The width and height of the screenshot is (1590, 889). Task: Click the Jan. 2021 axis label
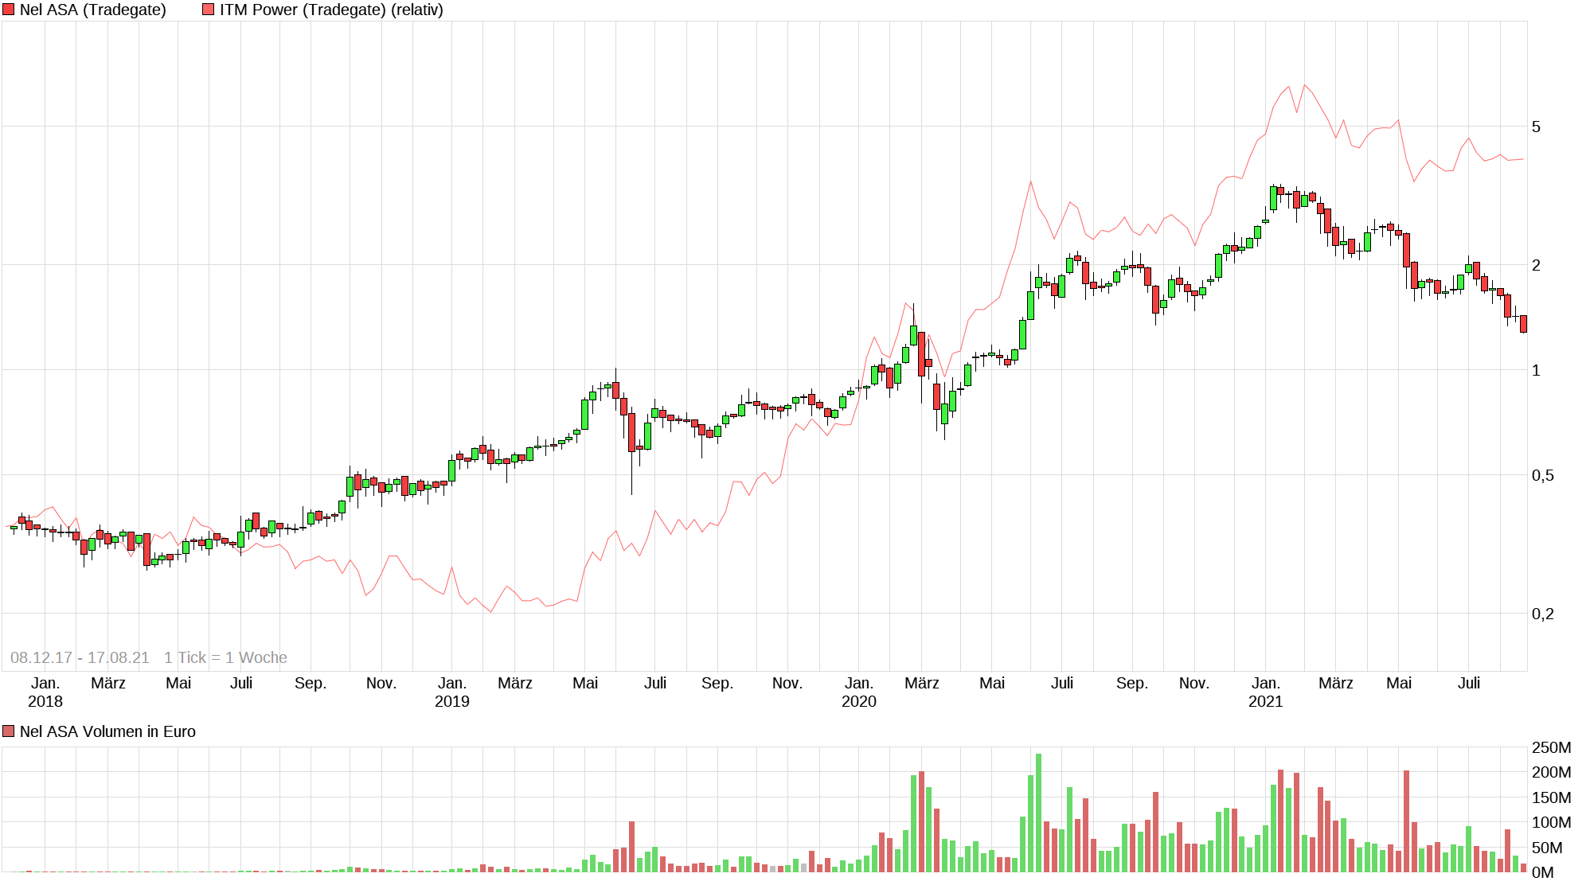click(x=1265, y=692)
